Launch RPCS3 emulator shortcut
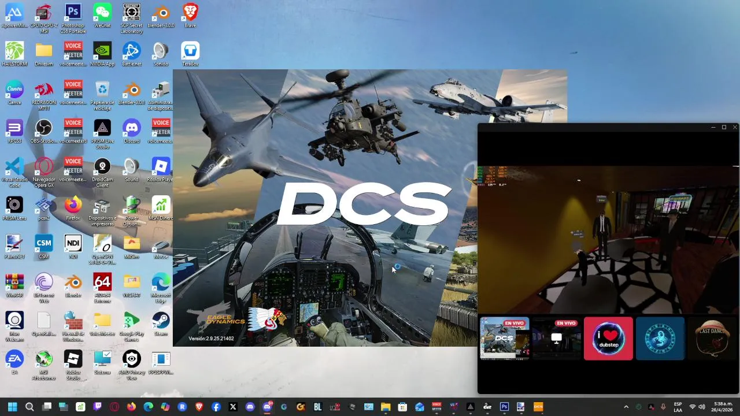Viewport: 740px width, 416px height. tap(14, 131)
